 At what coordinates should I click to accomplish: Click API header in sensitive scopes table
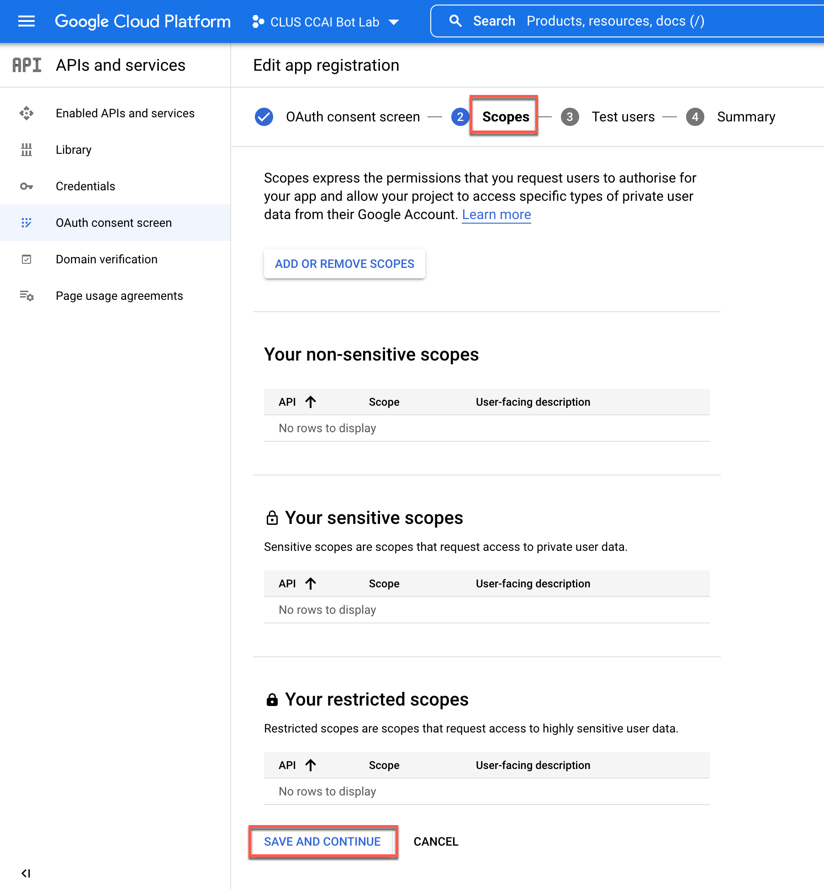coord(287,584)
